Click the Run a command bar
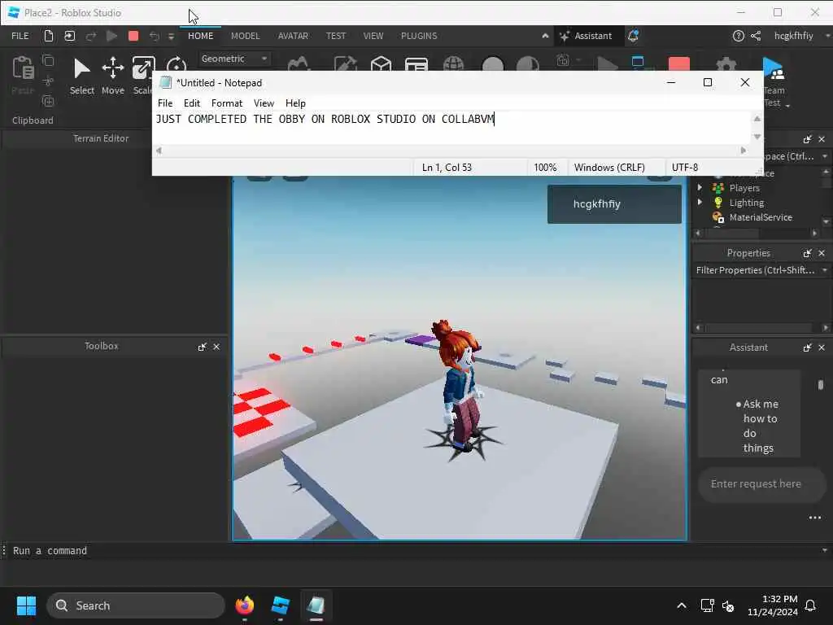This screenshot has width=833, height=625. click(x=412, y=551)
